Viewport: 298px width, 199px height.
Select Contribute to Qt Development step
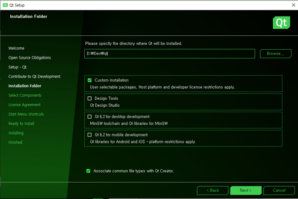point(34,76)
